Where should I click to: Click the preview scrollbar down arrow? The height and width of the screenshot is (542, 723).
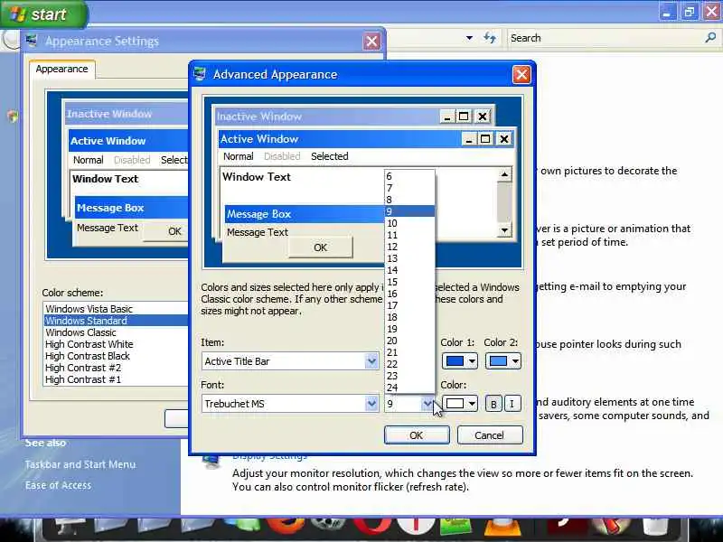click(504, 230)
